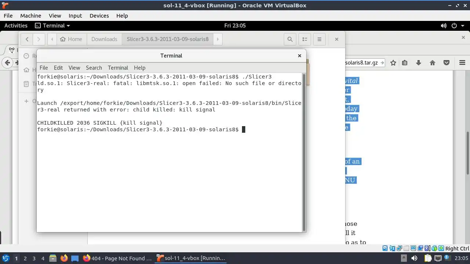
Task: Open the VirtualBox File menu
Action: tap(8, 16)
